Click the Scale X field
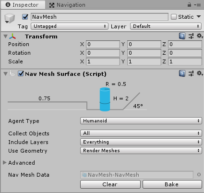 click(x=103, y=61)
